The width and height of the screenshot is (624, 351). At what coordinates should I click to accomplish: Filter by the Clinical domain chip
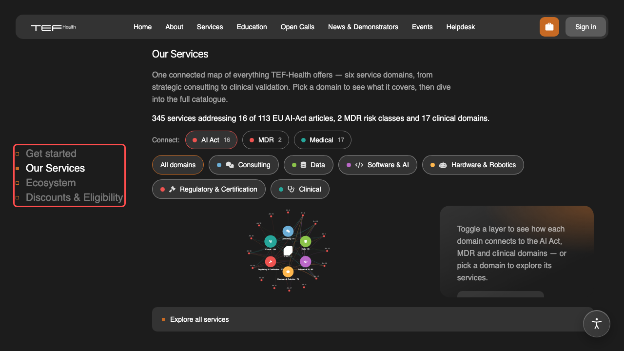pos(300,189)
